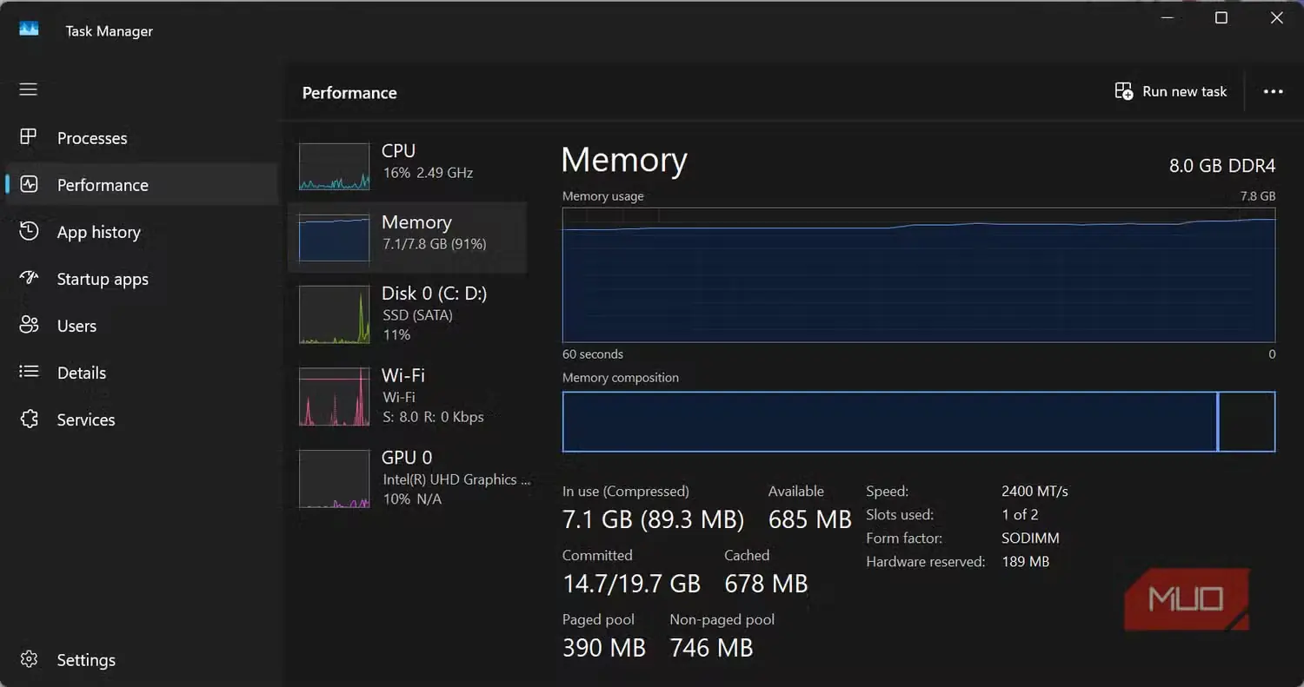Click the Available 685 MB value
1304x687 pixels.
click(x=810, y=519)
